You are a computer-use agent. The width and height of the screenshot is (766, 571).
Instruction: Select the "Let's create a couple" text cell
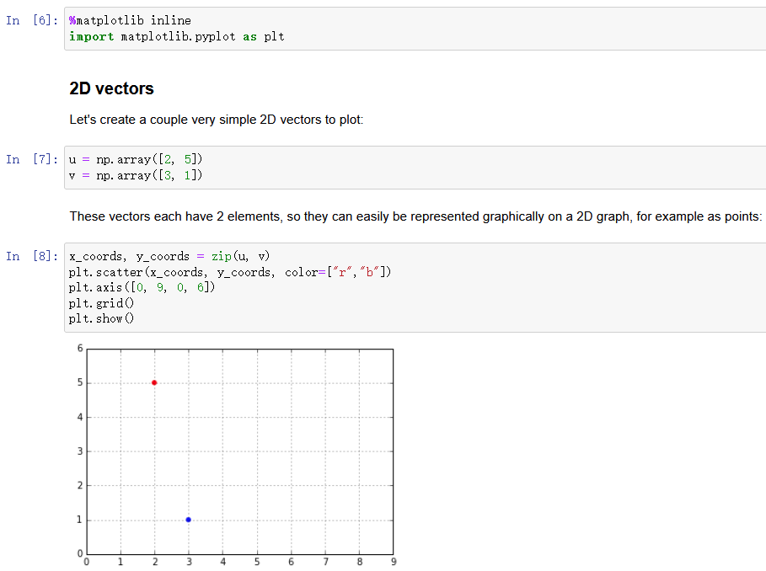[217, 120]
